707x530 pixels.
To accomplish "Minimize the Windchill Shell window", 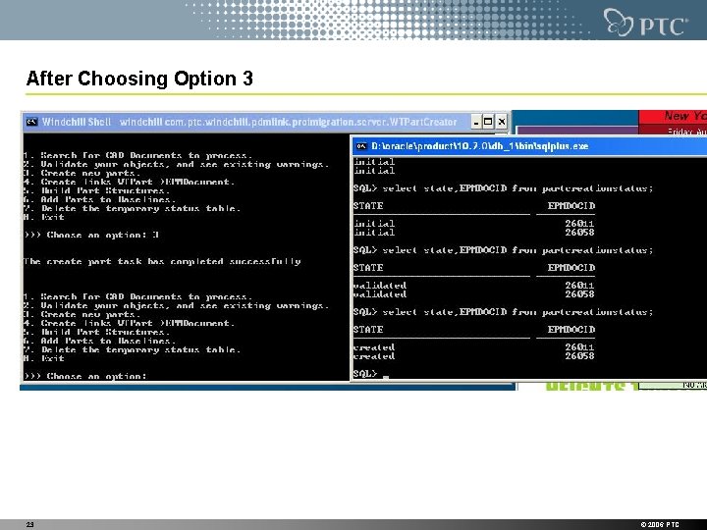I will coord(476,122).
